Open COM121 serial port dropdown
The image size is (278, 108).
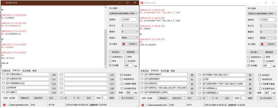pos(262,13)
